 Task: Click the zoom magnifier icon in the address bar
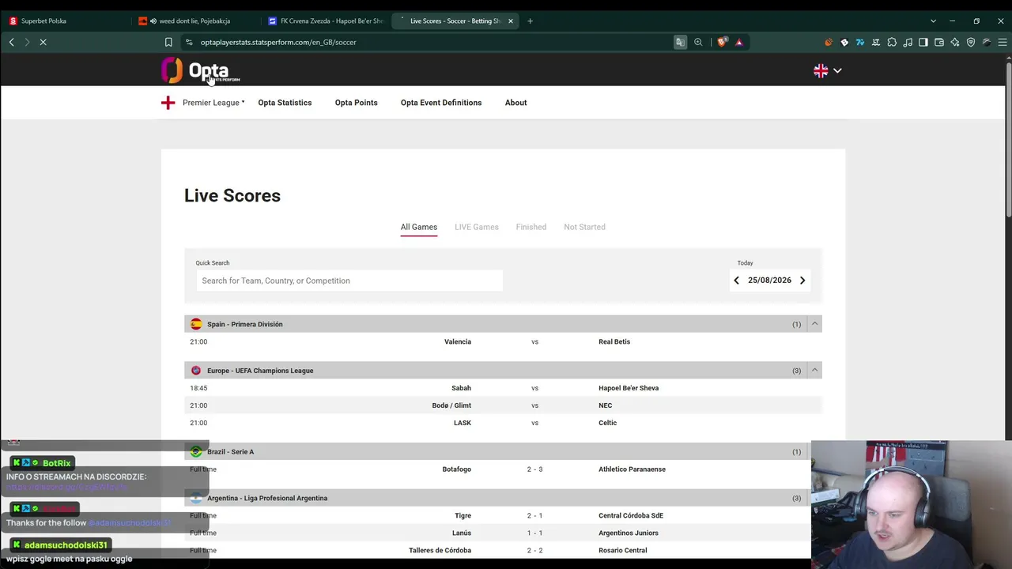698,42
